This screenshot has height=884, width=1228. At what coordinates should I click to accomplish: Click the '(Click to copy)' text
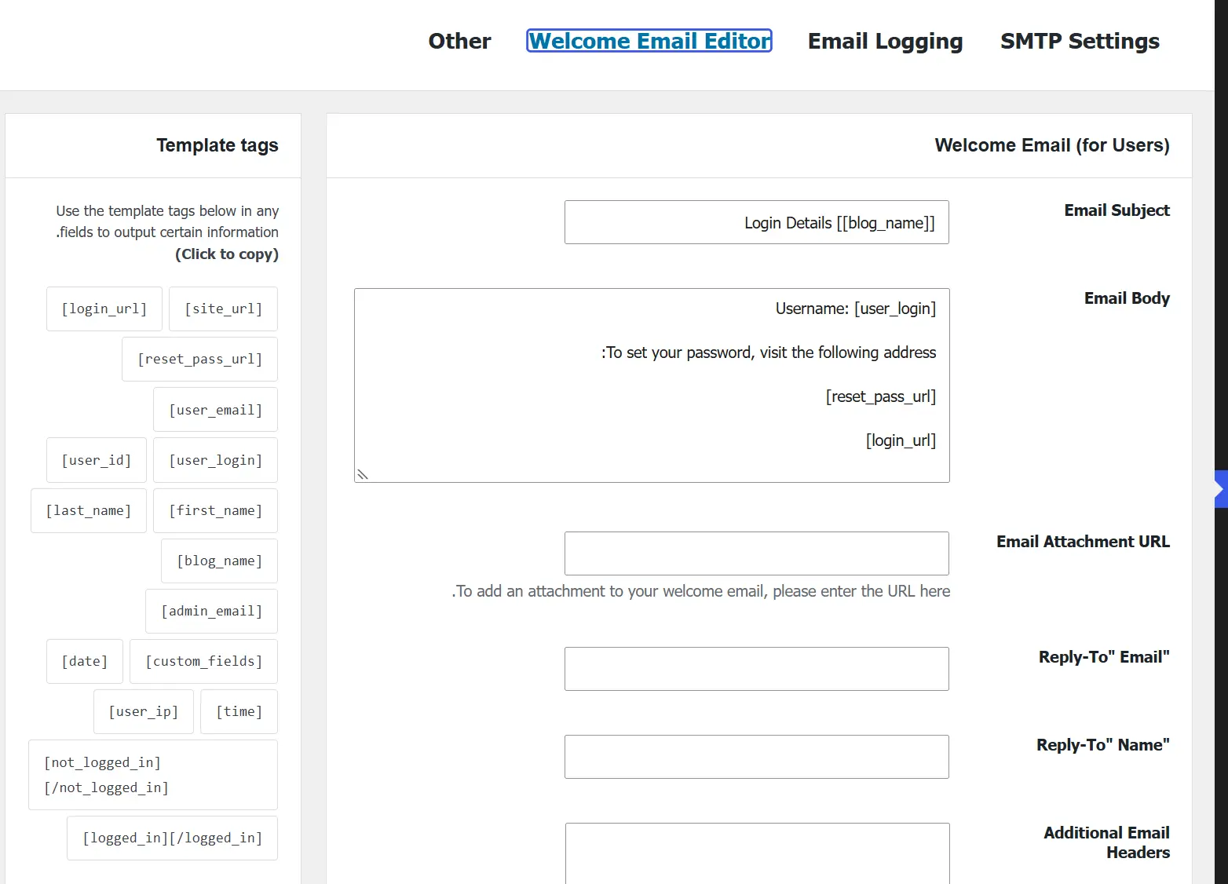coord(227,254)
